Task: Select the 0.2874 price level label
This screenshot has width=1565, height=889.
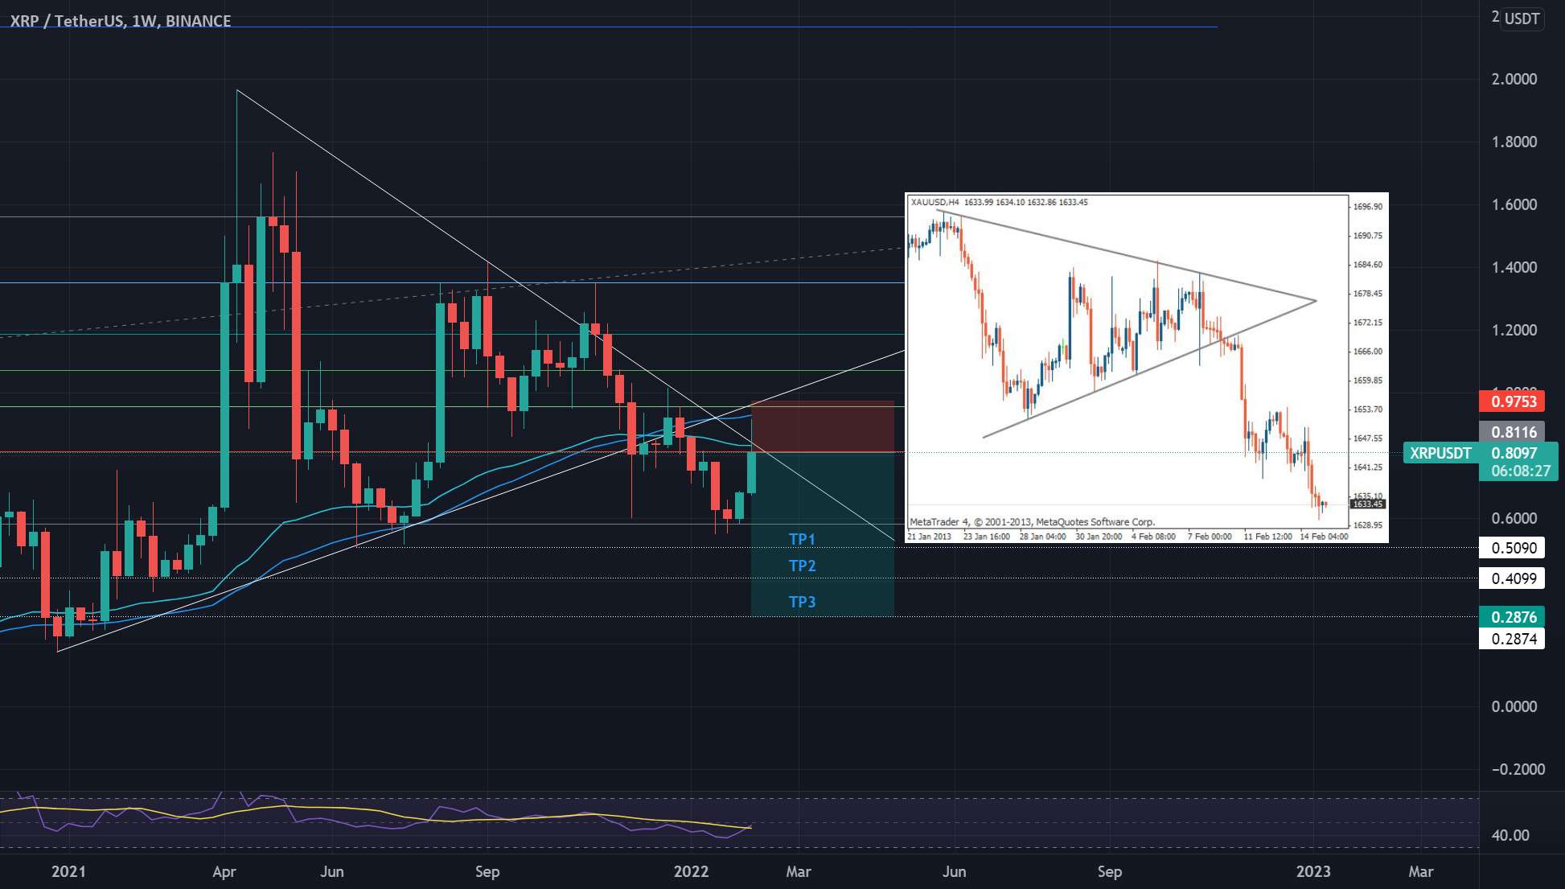Action: [1512, 639]
